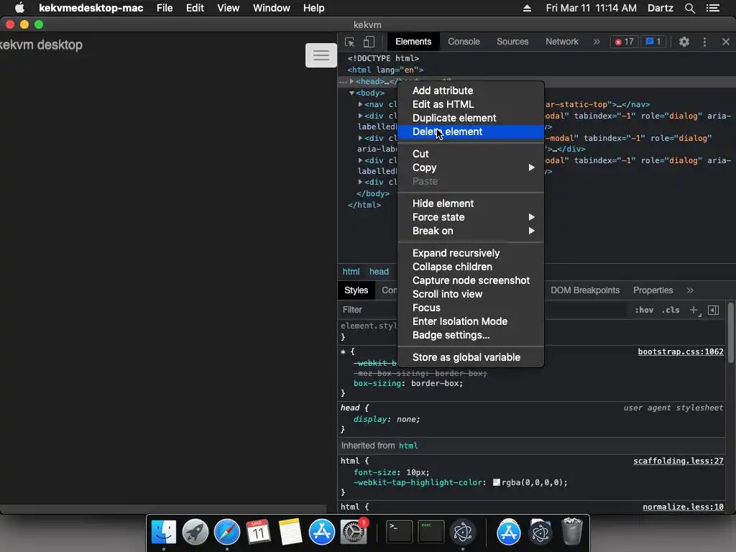The height and width of the screenshot is (552, 736).
Task: Choose Edit as HTML
Action: tap(471, 104)
